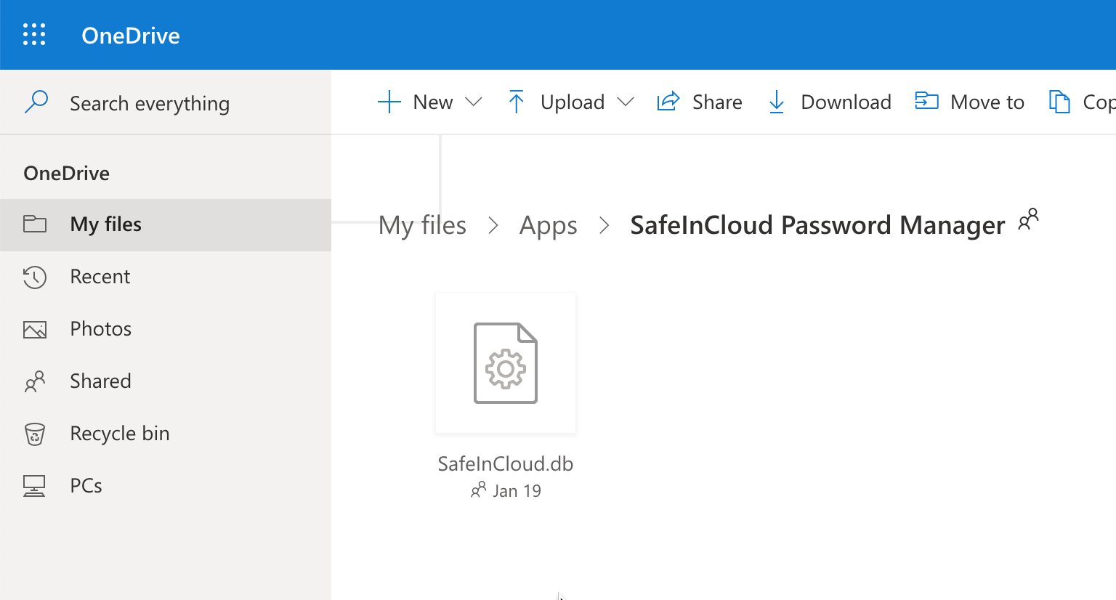Click the Move to folder icon
Image resolution: width=1116 pixels, height=600 pixels.
(x=926, y=102)
